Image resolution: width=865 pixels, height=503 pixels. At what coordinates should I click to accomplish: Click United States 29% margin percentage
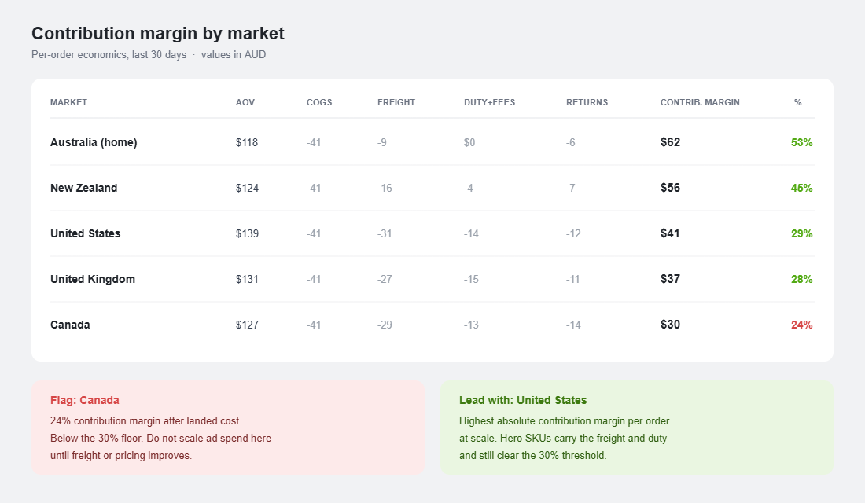[801, 234]
